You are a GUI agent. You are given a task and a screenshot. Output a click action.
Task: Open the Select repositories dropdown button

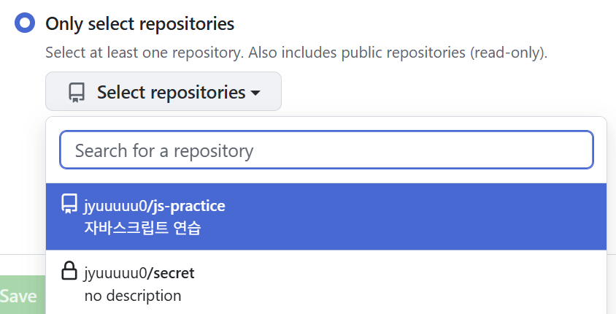click(x=163, y=91)
